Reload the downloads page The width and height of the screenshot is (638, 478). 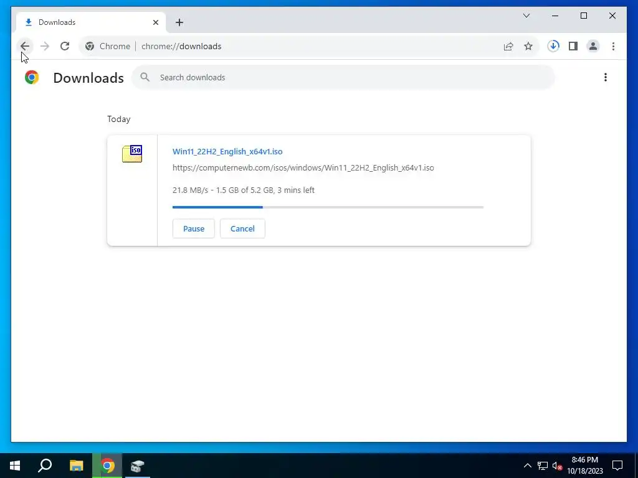(65, 46)
